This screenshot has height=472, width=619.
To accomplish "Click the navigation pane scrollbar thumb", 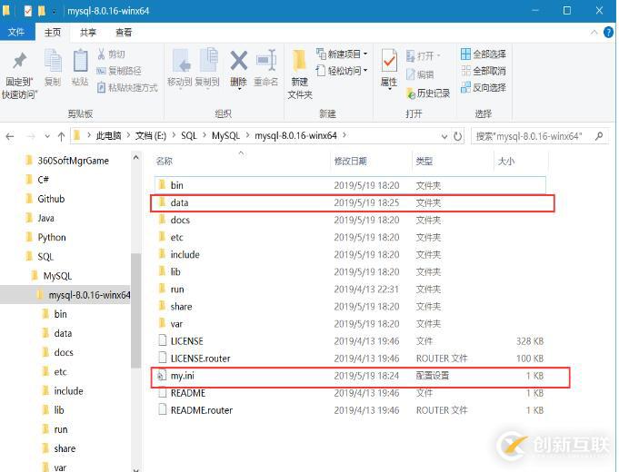I will pos(135,310).
